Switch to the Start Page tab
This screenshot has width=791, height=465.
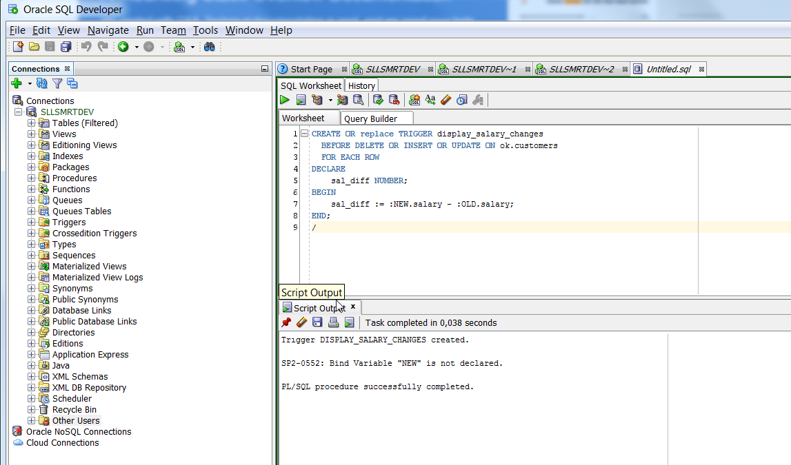(x=311, y=69)
